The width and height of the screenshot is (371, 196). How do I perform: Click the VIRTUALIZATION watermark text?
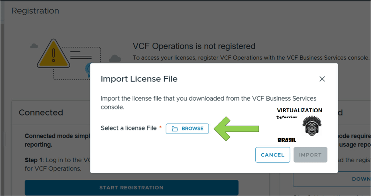(x=299, y=110)
